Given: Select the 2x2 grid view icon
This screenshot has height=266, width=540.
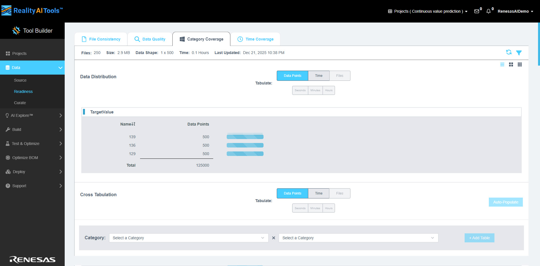Looking at the screenshot, I should (511, 64).
